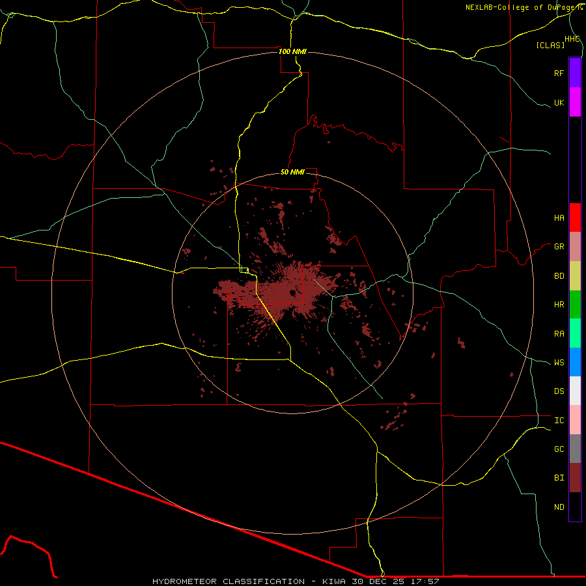Click the '[CLAS]' legend header
586x586 pixels.
pos(550,45)
